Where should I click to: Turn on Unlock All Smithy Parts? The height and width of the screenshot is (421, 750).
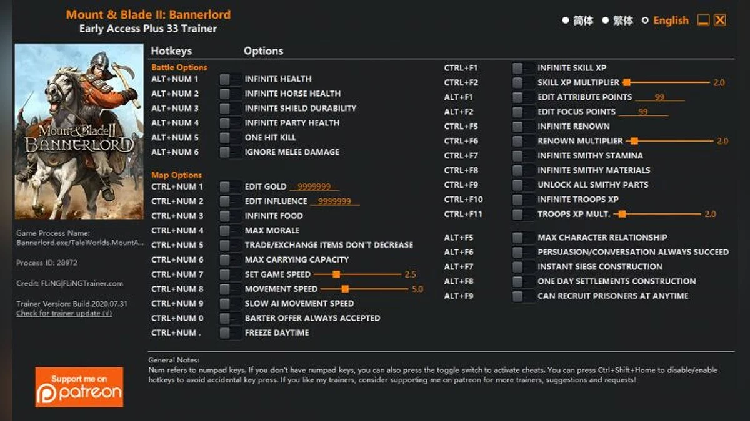coord(522,185)
